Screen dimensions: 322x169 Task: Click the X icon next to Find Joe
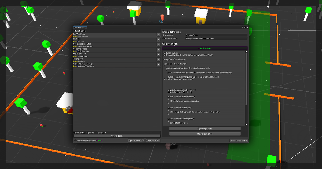158,39
